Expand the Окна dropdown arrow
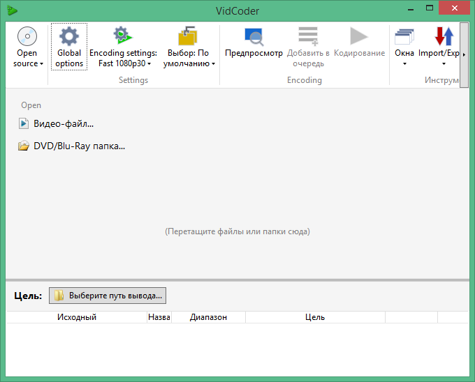Image resolution: width=475 pixels, height=382 pixels. [404, 63]
